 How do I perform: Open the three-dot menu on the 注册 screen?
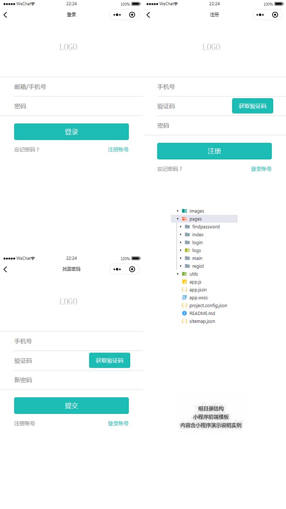coord(260,15)
